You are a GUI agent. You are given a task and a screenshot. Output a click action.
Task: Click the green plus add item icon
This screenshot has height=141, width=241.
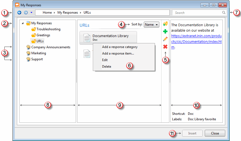tap(165, 31)
